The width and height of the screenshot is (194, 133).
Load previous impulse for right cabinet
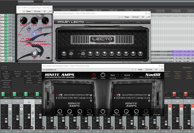(114, 98)
